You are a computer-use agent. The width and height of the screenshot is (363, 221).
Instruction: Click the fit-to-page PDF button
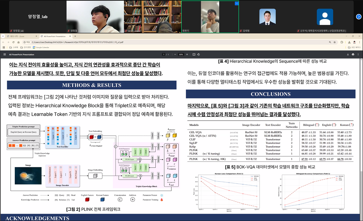coord(194,54)
